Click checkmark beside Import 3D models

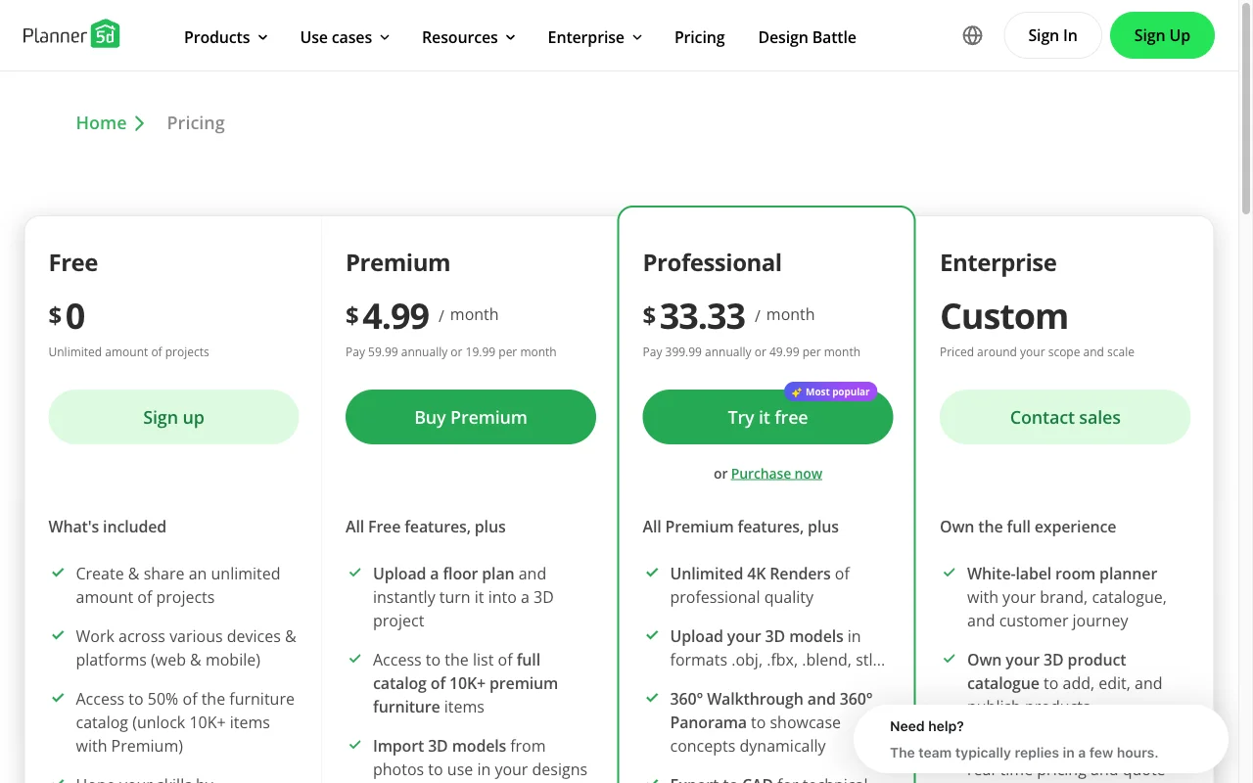click(x=355, y=745)
